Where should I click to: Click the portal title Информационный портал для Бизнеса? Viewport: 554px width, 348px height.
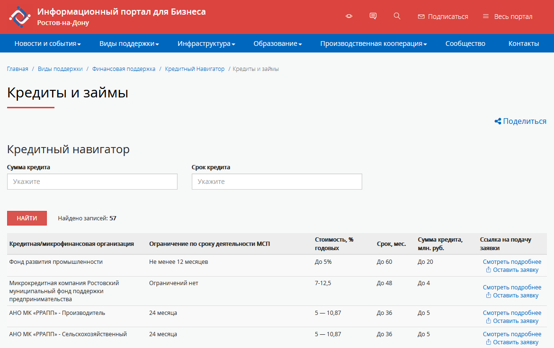tap(122, 12)
